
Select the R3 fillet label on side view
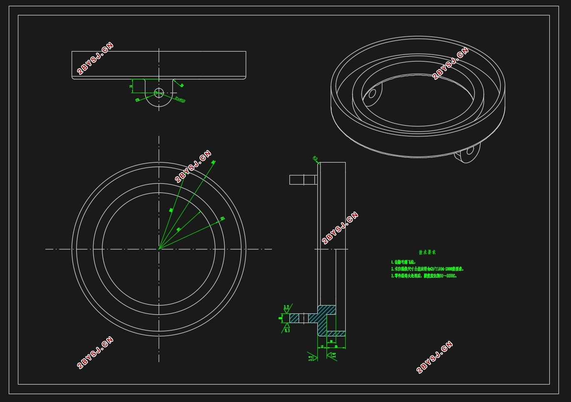click(315, 158)
